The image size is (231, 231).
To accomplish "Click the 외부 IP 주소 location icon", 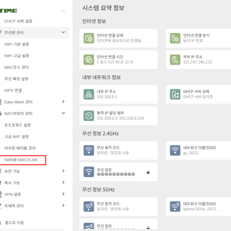I will 175,59.
